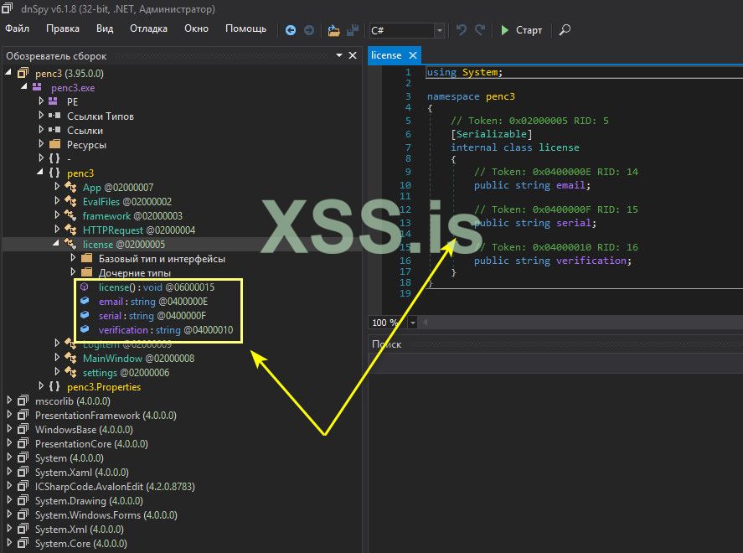Expand the MainWindow class node
This screenshot has height=553, width=743.
tap(57, 359)
